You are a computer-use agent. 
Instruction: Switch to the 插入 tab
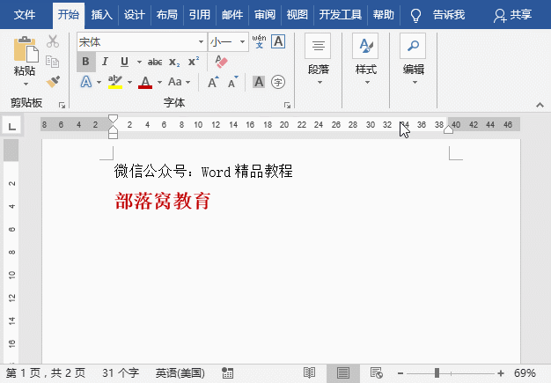pos(101,15)
